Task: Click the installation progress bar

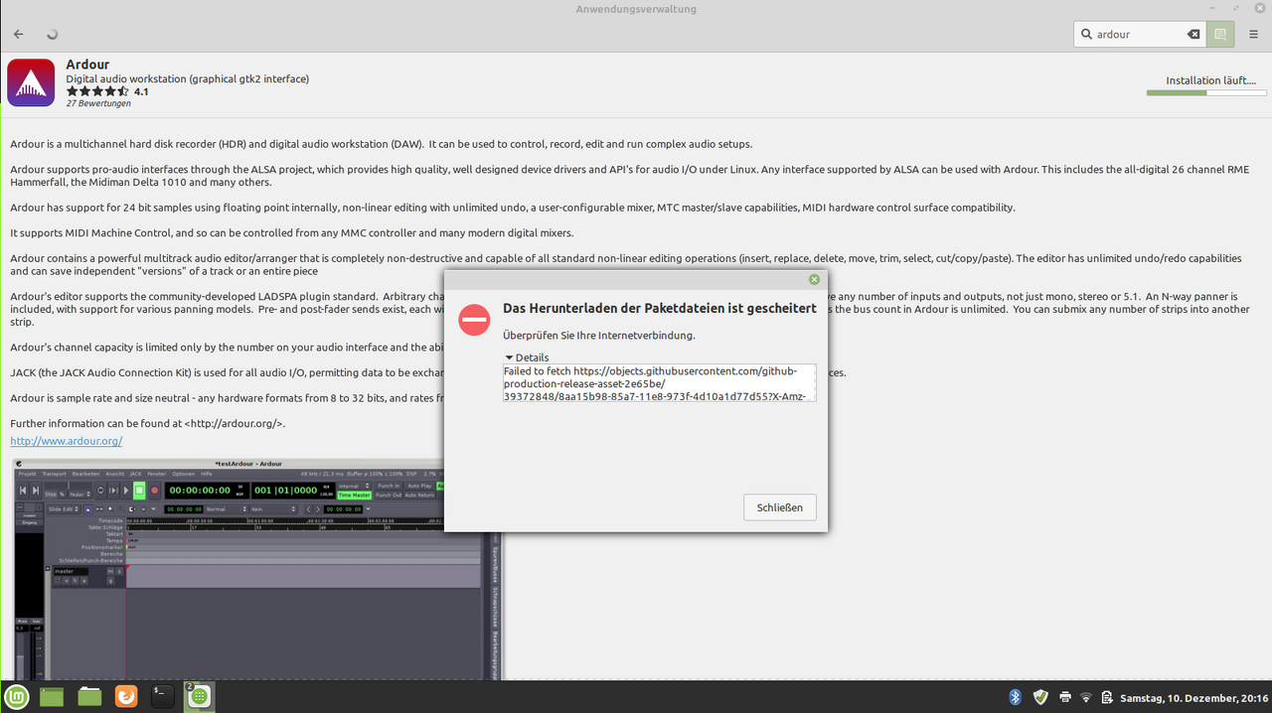Action: [1206, 93]
